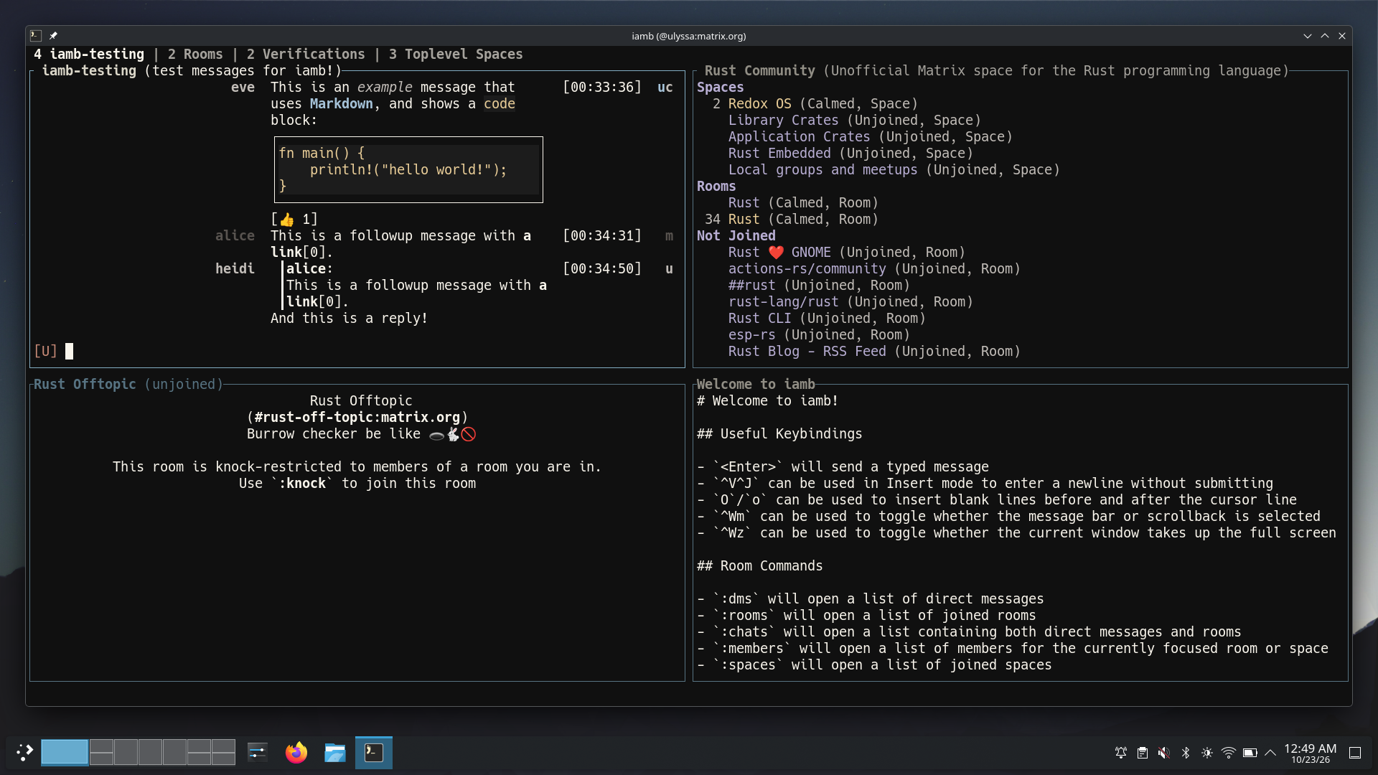Toggle the window pin icon in the title bar
The width and height of the screenshot is (1378, 775).
pos(53,36)
